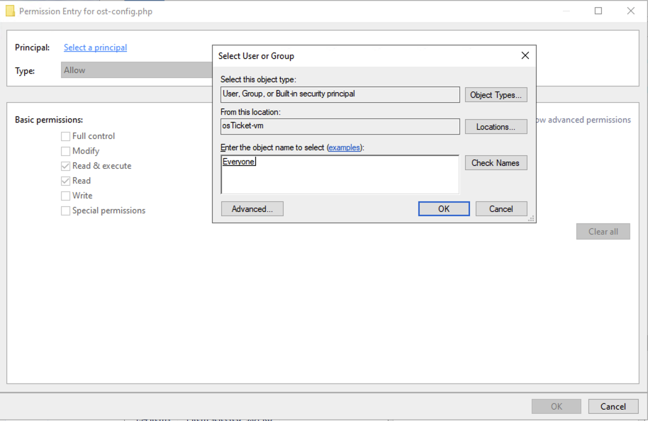Enable the Modify permission checkbox
The image size is (648, 421).
point(65,151)
